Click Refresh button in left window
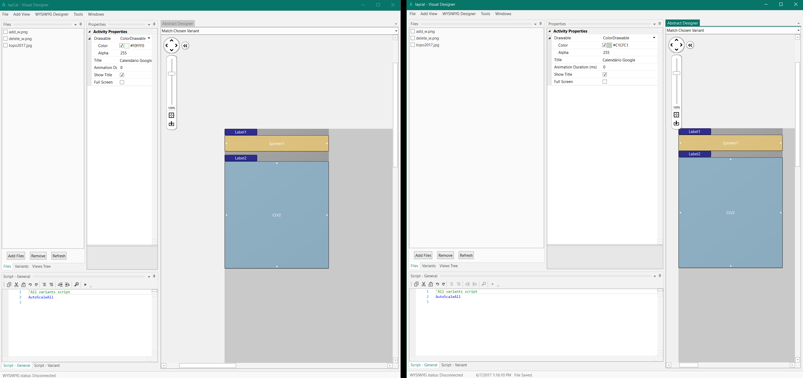Viewport: 803px width, 378px height. click(x=59, y=256)
